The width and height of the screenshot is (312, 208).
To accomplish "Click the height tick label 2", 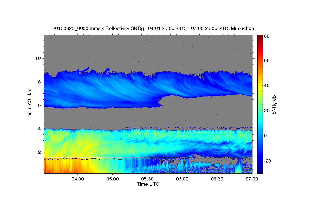I will pyautogui.click(x=39, y=152).
